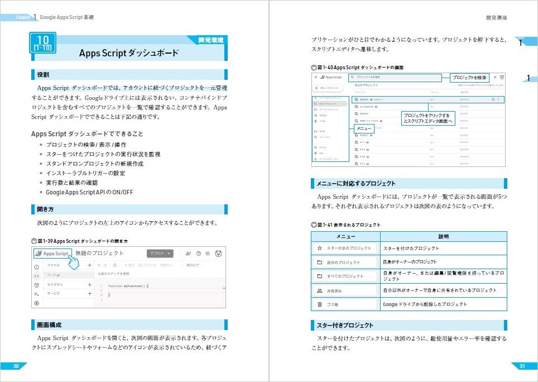Select マイトリガー in the dashboard sidebar
This screenshot has width=538, height=382.
coord(323,137)
